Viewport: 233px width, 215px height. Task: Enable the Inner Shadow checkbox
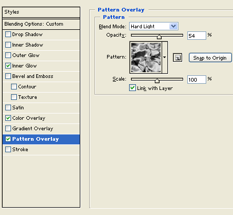[x=8, y=45]
